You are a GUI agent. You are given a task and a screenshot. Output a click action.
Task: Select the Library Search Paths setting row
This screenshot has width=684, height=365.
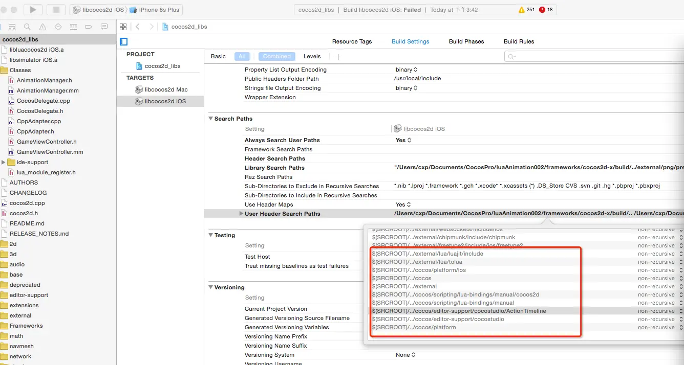(x=444, y=168)
